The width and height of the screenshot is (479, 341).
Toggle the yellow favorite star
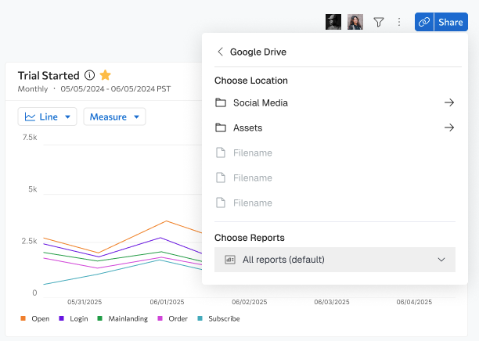pos(106,75)
